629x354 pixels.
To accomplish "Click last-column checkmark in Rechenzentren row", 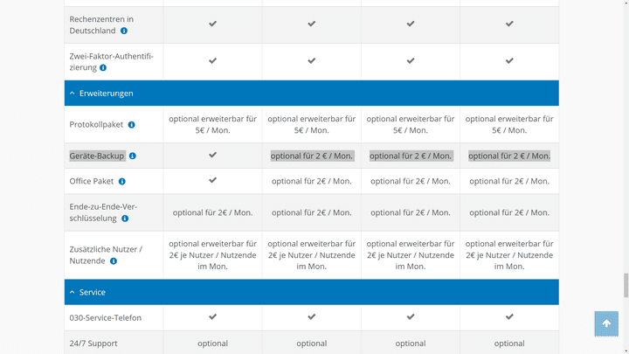I will coord(509,24).
